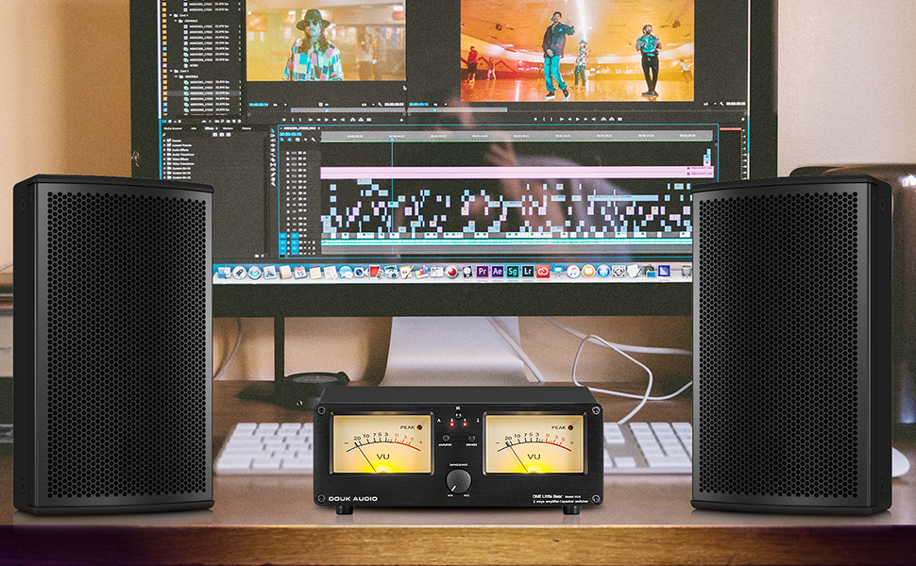
Task: Open Program monitor playback resolution dropdown
Action: [711, 104]
